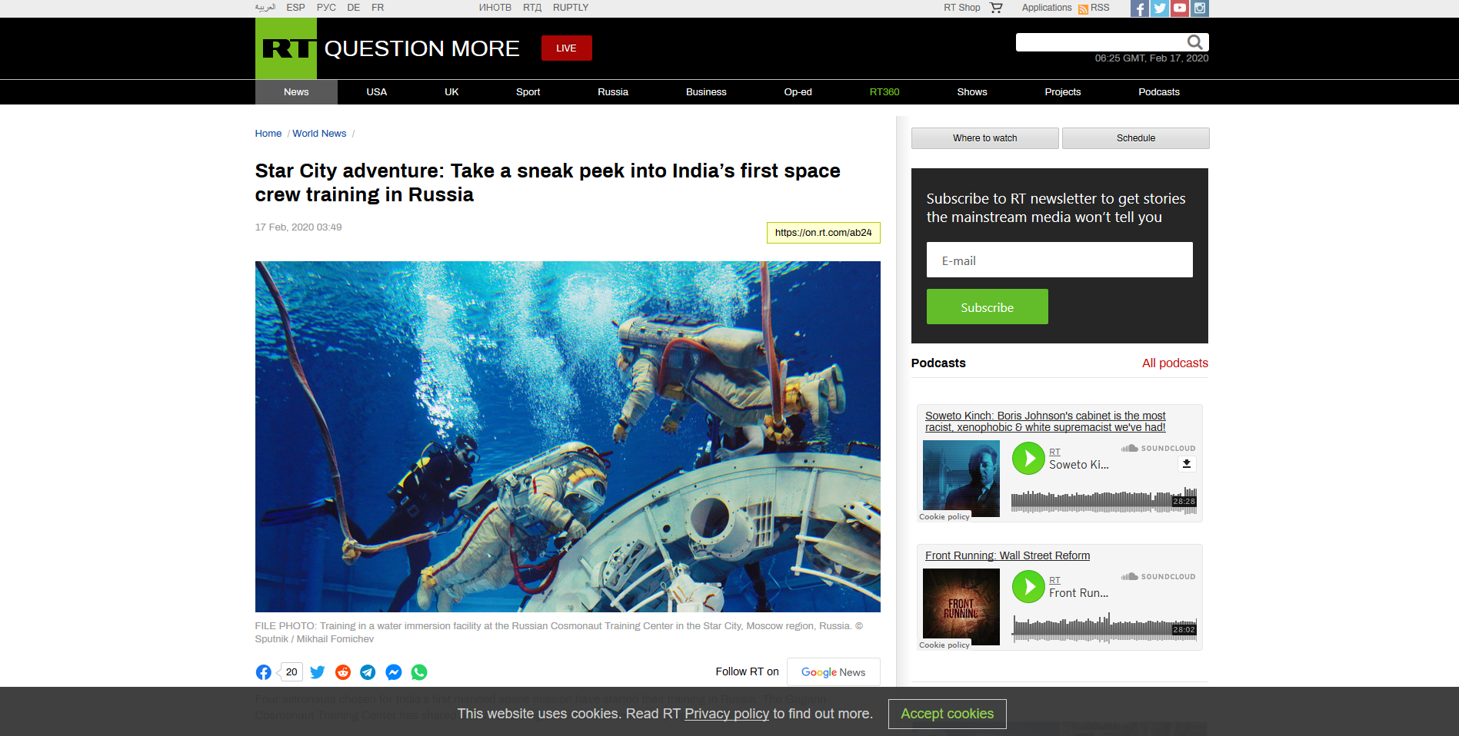This screenshot has height=736, width=1459.
Task: Focus the E-mail newsletter field
Action: pos(1059,260)
